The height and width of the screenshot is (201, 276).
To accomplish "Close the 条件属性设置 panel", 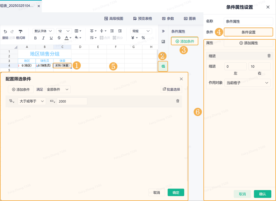I will pyautogui.click(x=268, y=7).
